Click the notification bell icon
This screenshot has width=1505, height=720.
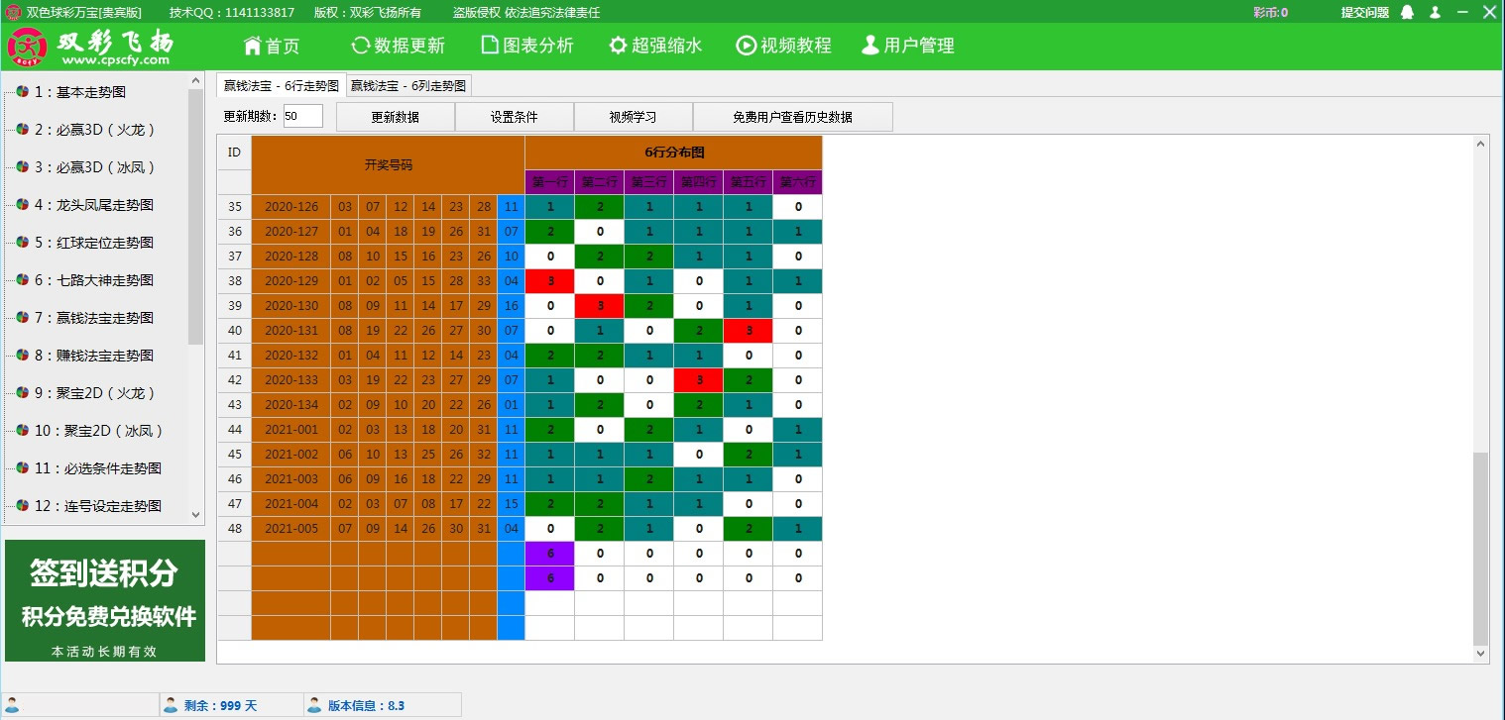point(1406,12)
